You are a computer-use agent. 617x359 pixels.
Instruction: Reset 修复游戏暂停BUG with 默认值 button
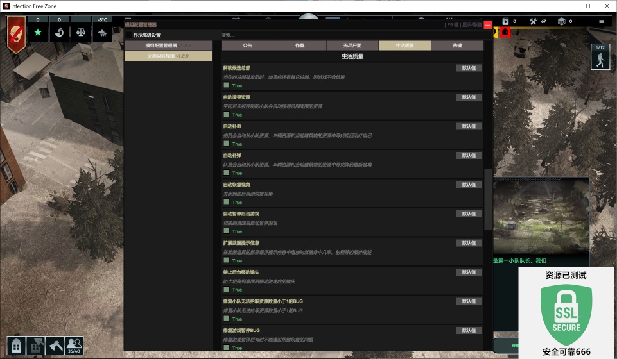[x=469, y=330]
